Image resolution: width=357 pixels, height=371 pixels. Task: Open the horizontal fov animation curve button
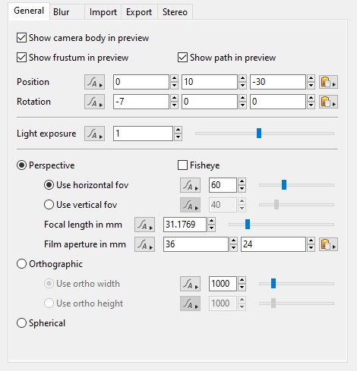coord(190,185)
